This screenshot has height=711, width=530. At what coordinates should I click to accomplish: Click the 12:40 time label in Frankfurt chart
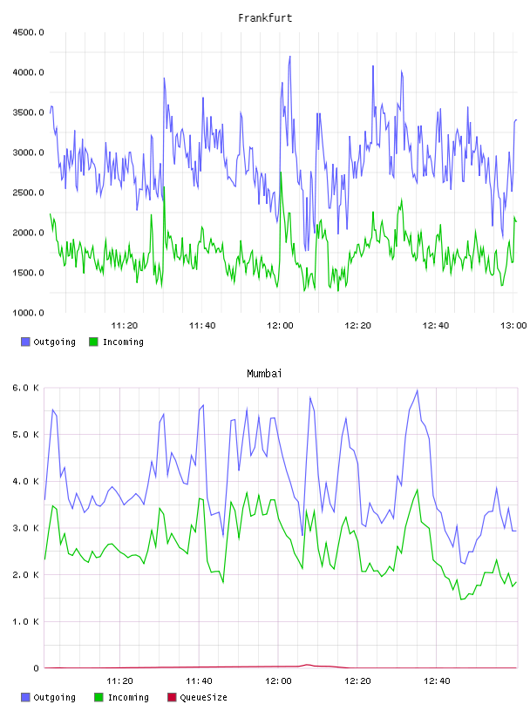tap(436, 325)
